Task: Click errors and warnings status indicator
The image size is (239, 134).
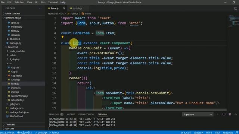Action: pos(24,133)
